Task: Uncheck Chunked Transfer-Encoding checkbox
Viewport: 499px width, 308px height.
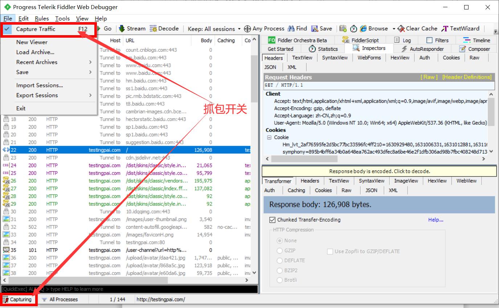Action: coord(273,220)
